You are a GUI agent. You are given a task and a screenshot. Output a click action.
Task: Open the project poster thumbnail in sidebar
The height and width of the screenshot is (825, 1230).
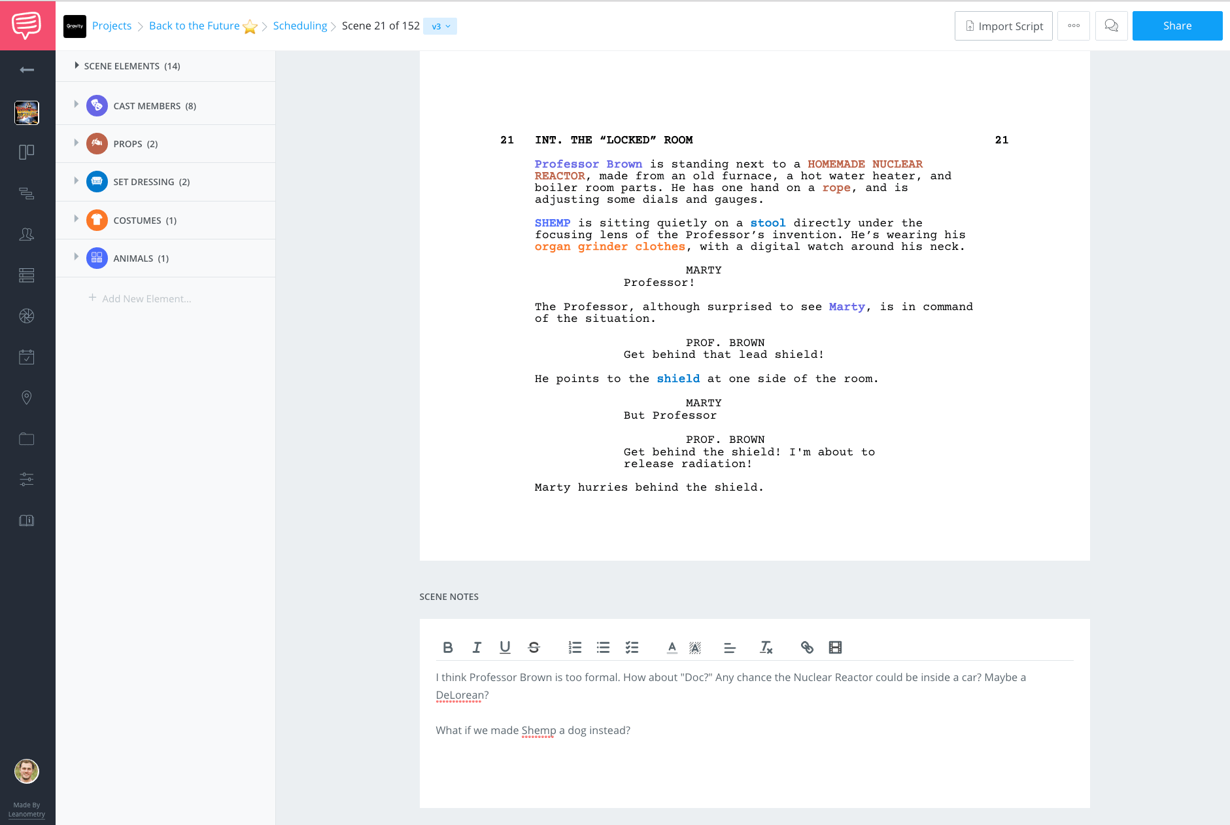coord(27,113)
